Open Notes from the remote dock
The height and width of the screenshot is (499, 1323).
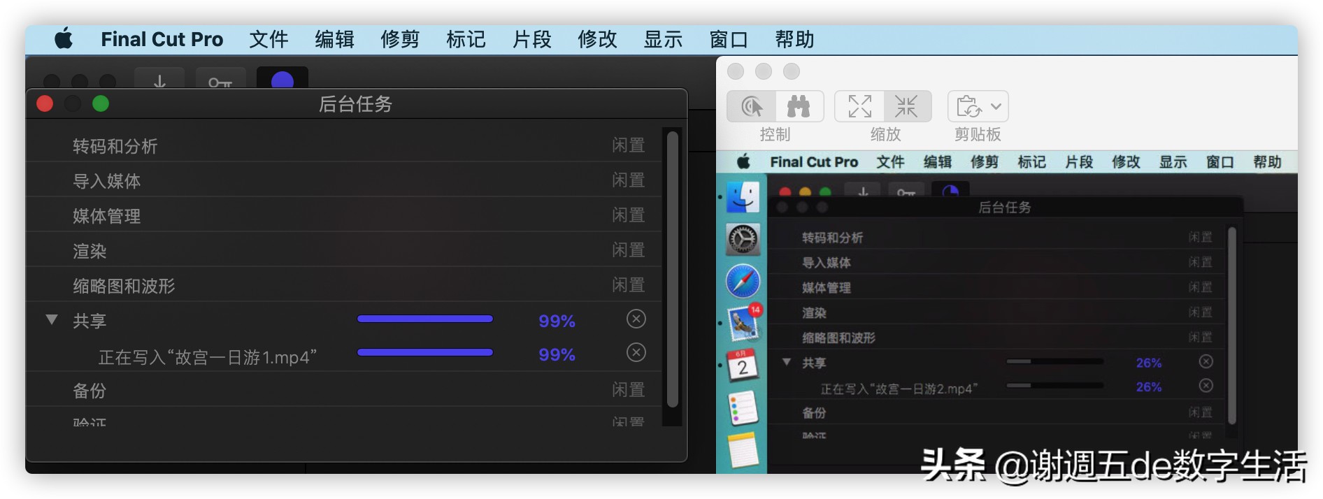[743, 451]
